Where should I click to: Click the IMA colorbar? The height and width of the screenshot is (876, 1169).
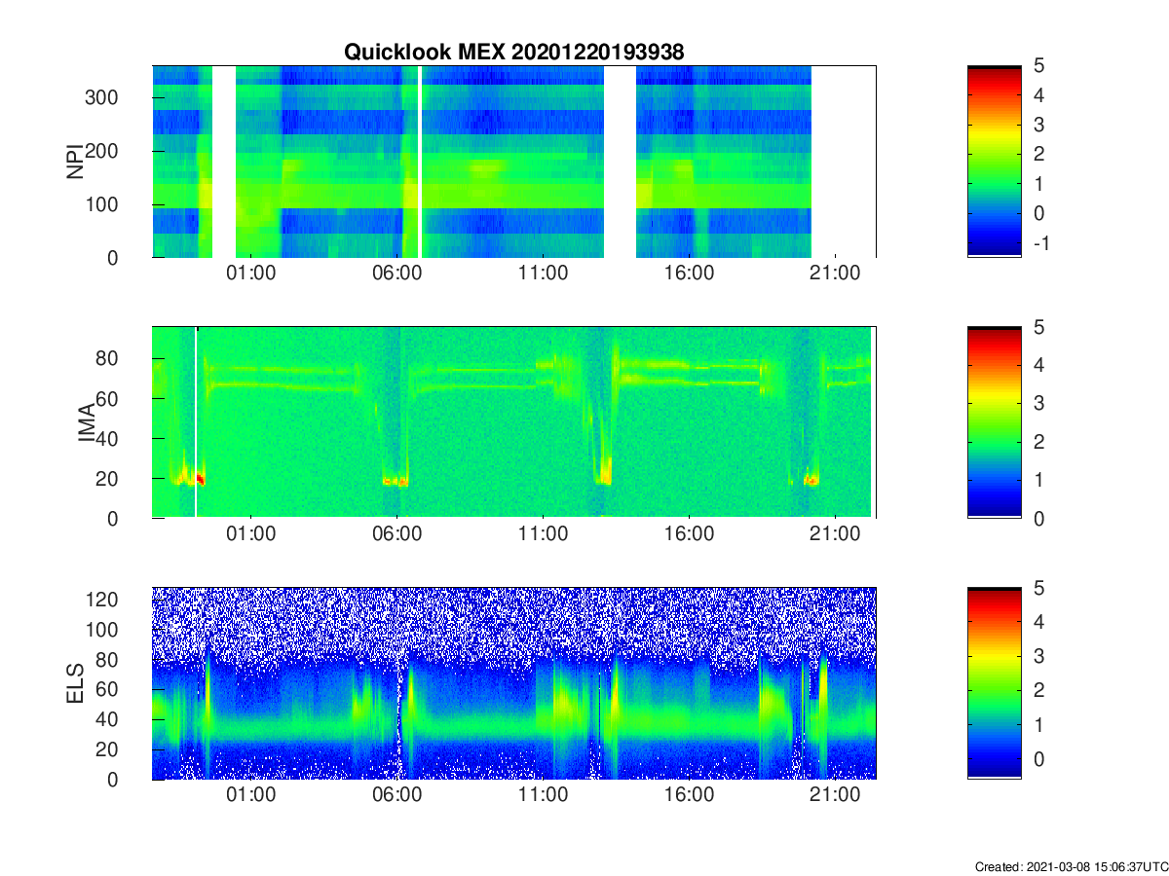[994, 422]
